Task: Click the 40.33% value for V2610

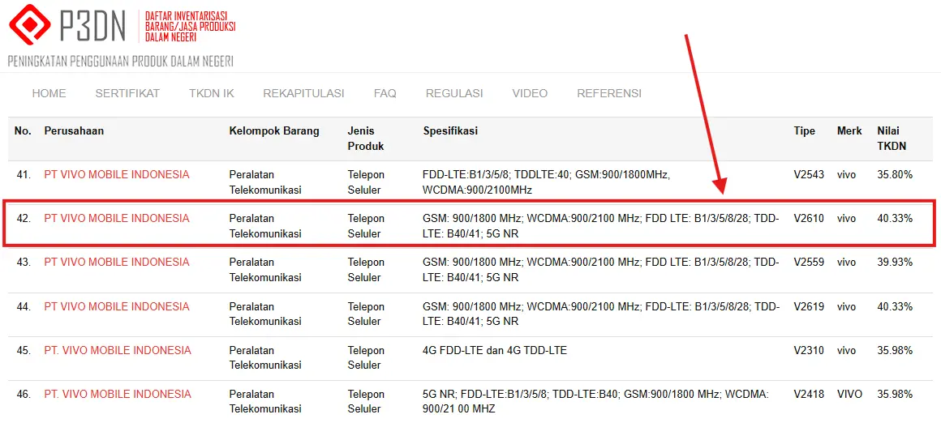Action: coord(895,219)
